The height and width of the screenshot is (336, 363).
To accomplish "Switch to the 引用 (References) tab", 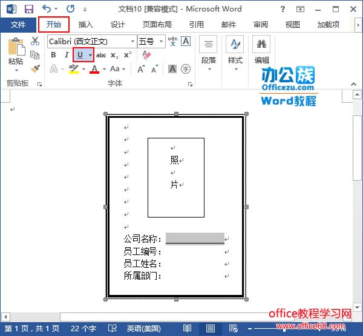I will point(196,25).
